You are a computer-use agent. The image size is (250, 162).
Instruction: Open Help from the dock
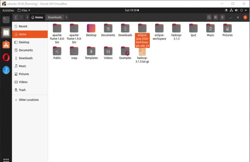(6, 70)
